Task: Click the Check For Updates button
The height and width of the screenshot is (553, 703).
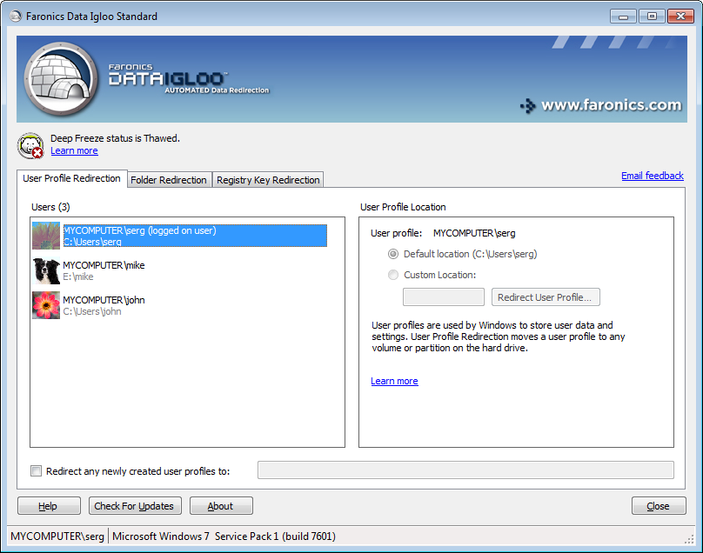Action: (135, 506)
